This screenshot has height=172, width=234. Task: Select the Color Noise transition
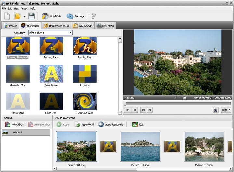[x=51, y=76]
